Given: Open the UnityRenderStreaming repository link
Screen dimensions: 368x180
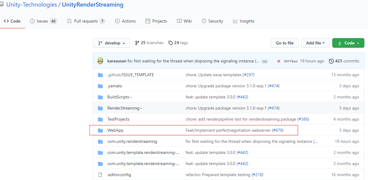Looking at the screenshot, I should pos(93,5).
